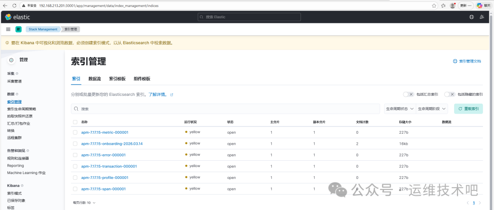
Task: Open 采集管道 in the sidebar
Action: pos(15,81)
